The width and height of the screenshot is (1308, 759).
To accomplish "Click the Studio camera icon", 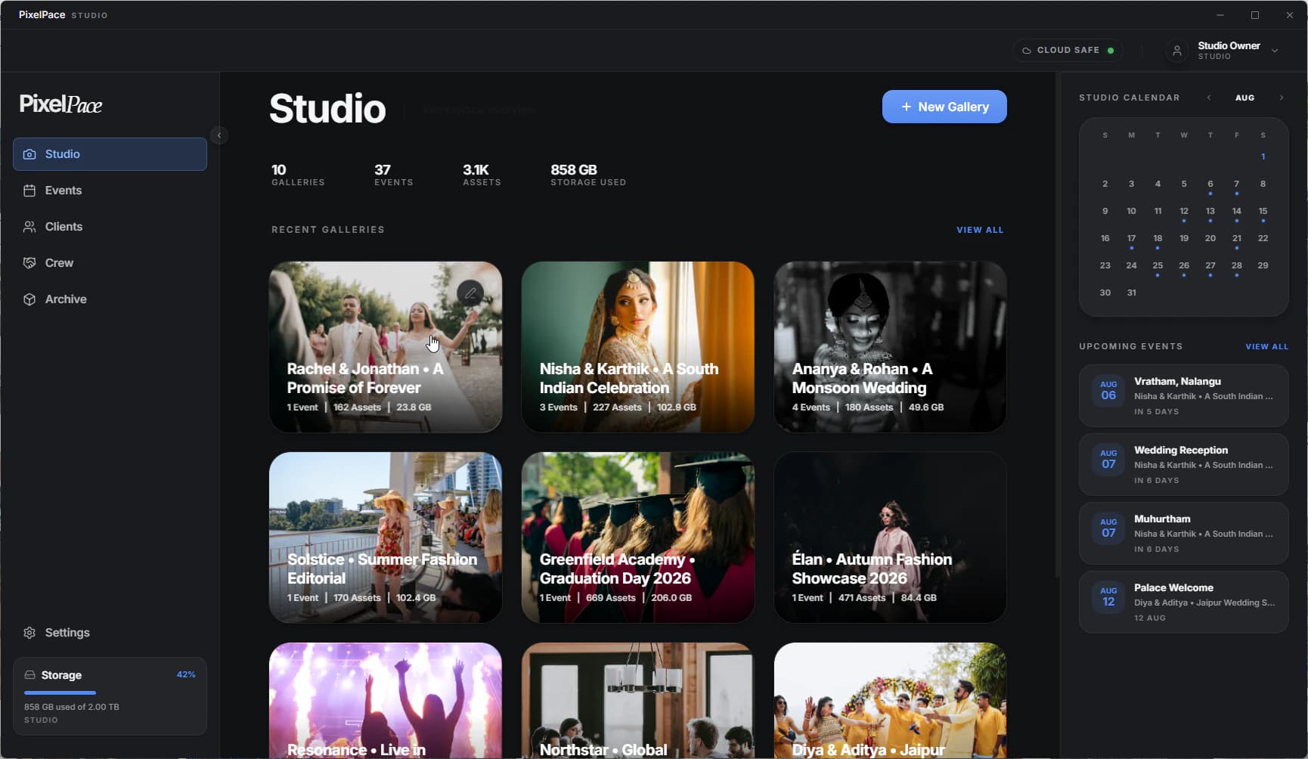I will pyautogui.click(x=29, y=154).
